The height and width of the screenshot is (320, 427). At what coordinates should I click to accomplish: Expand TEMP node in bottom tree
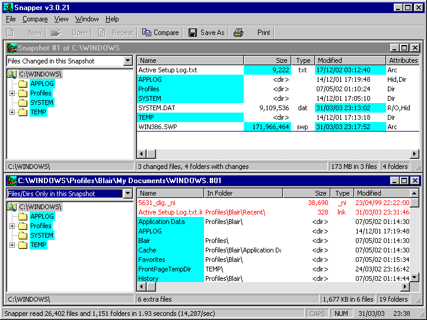click(12, 245)
